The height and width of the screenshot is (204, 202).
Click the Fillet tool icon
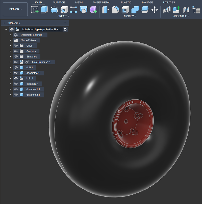(115, 10)
